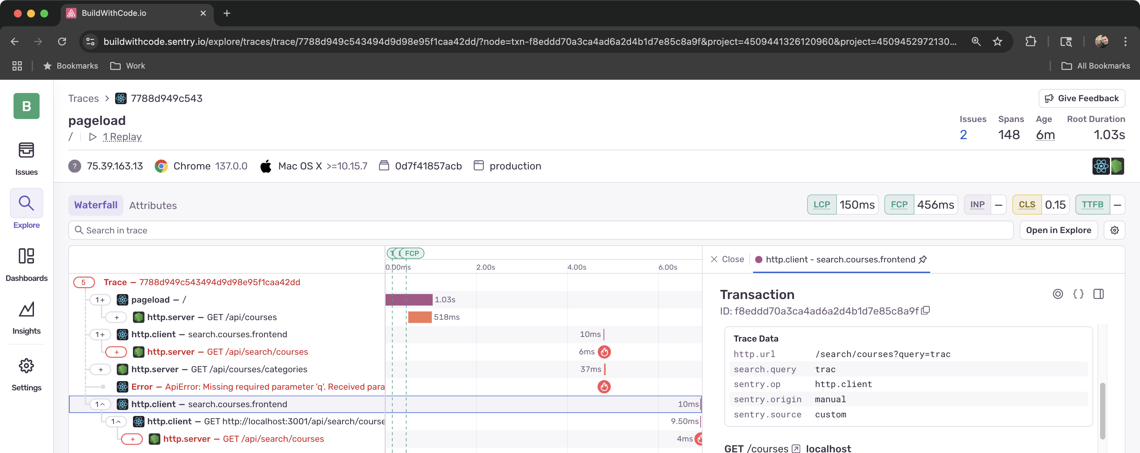Viewport: 1140px width, 453px height.
Task: Copy the transaction ID
Action: point(925,311)
